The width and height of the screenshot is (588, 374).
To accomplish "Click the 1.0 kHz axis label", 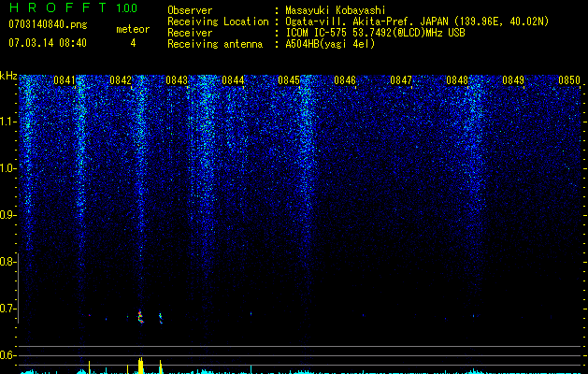I will tap(8, 168).
